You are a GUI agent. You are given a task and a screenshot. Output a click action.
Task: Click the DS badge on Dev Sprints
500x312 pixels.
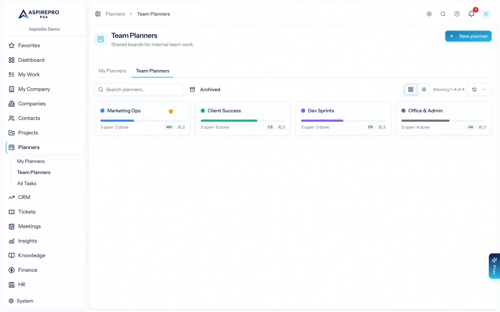(371, 127)
